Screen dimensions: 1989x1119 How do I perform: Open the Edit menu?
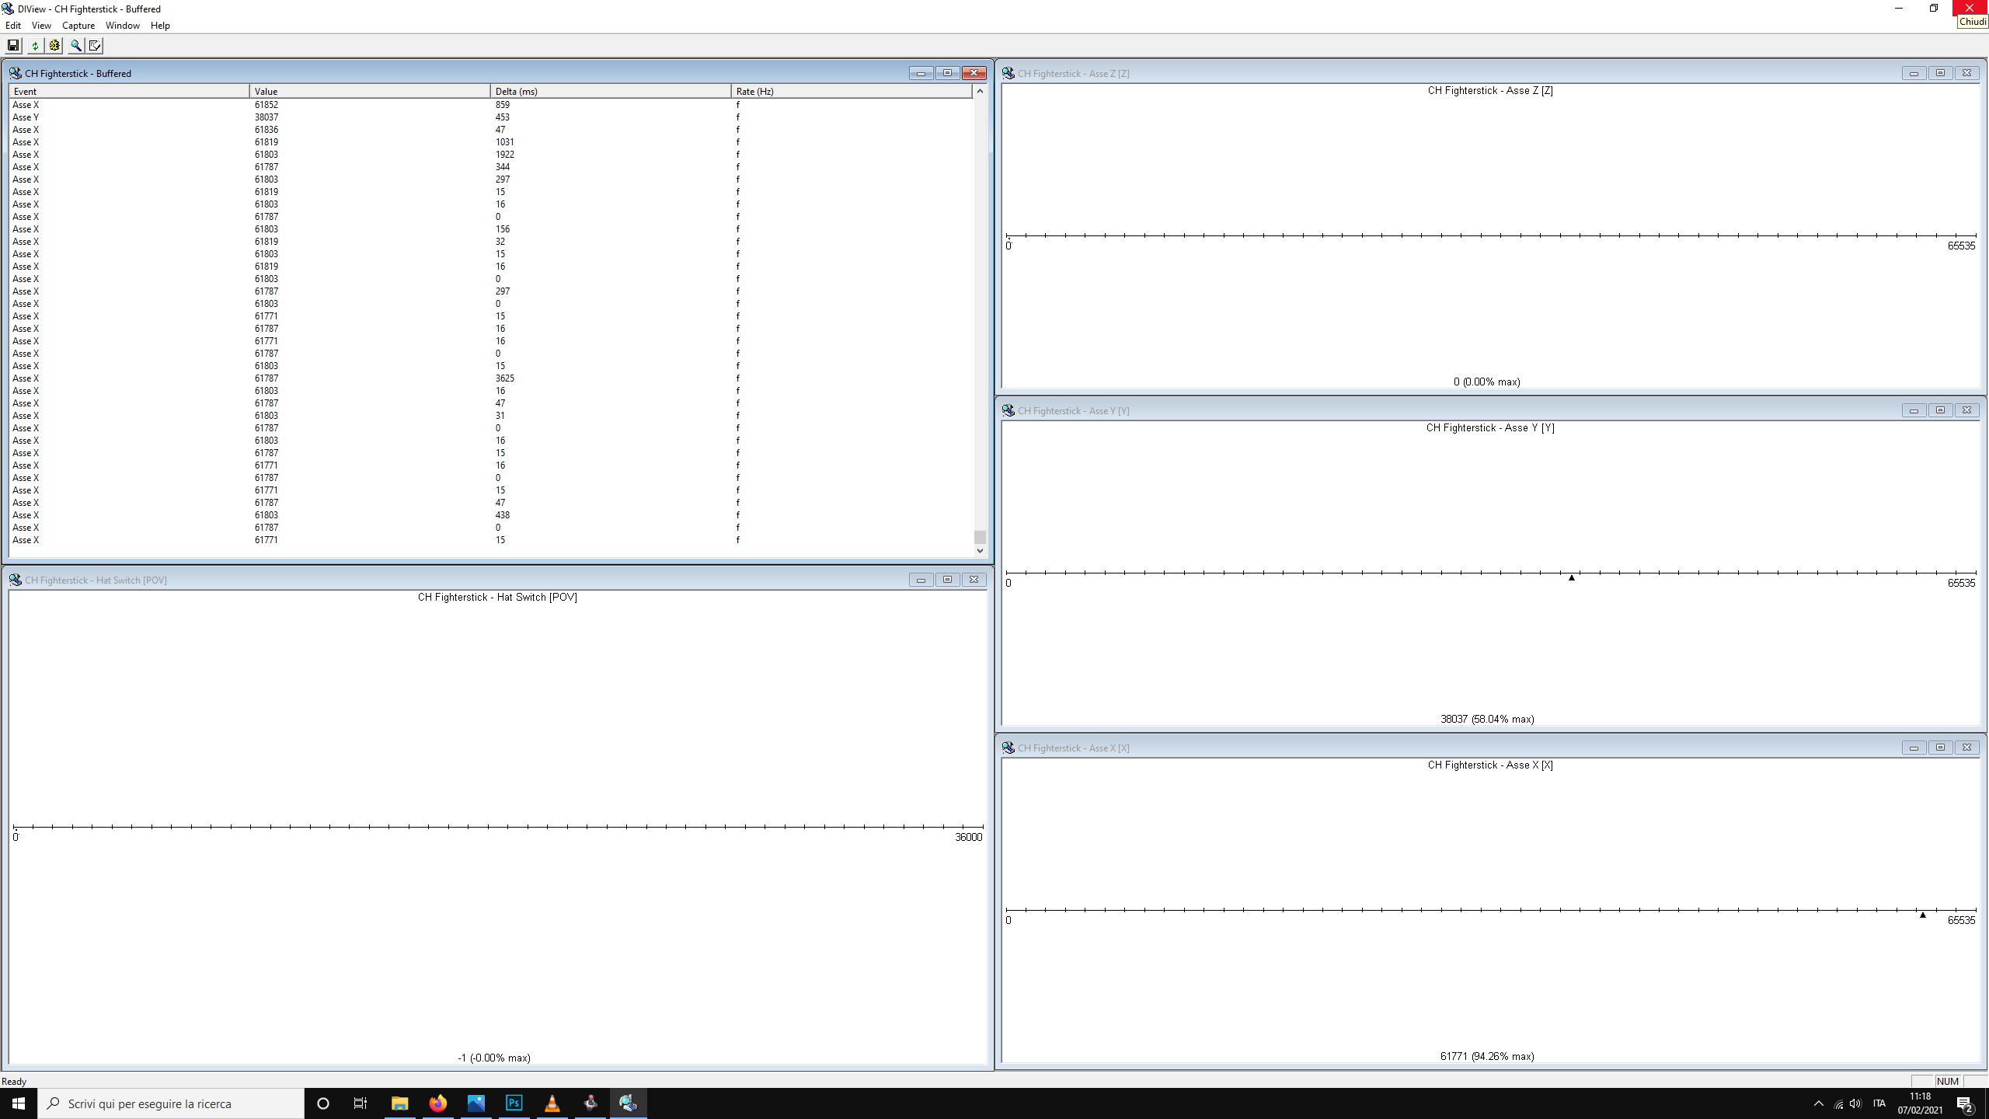pyautogui.click(x=13, y=26)
